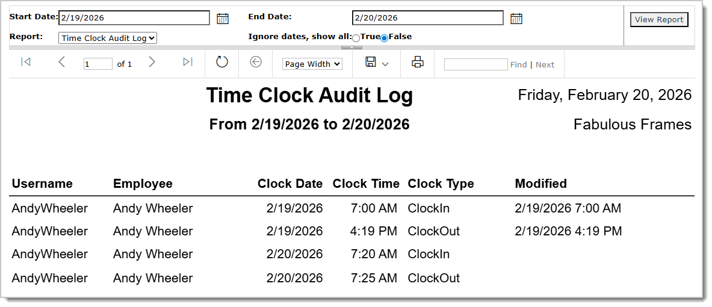Viewport: 712px width, 307px height.
Task: Select False for ignore dates
Action: tap(385, 38)
